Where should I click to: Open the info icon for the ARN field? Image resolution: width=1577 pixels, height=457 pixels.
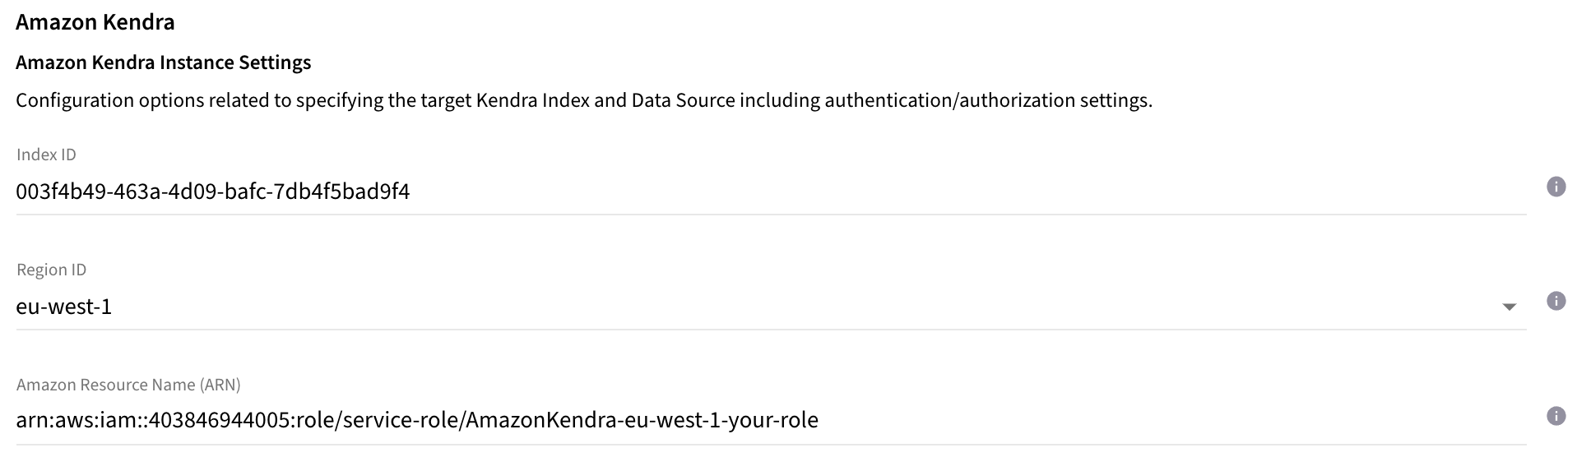tap(1556, 416)
